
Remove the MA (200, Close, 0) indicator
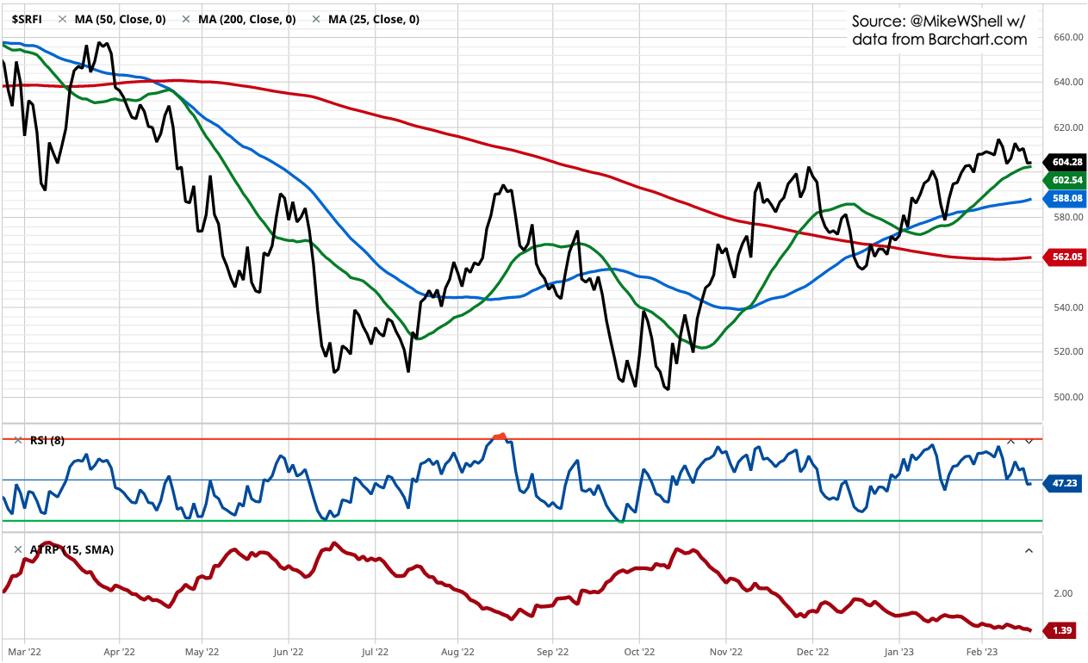tap(187, 19)
